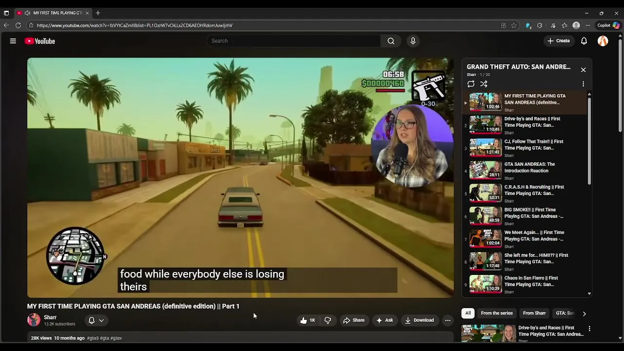Viewport: 624px width, 351px height.
Task: Open Sharr channel avatar
Action: tap(34, 320)
